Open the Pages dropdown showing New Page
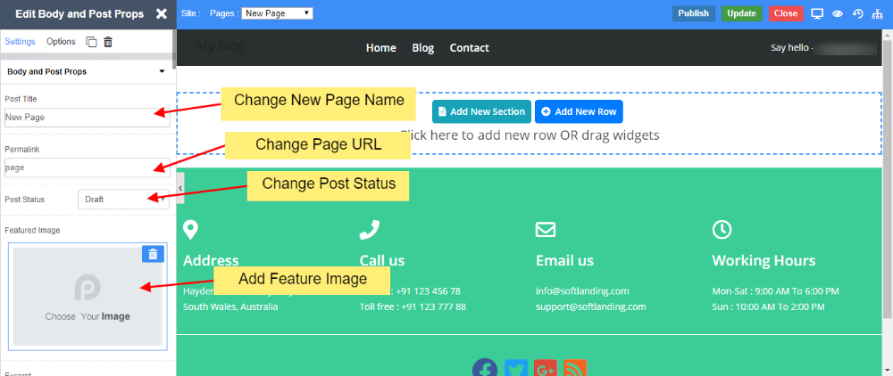893x376 pixels. tap(277, 13)
